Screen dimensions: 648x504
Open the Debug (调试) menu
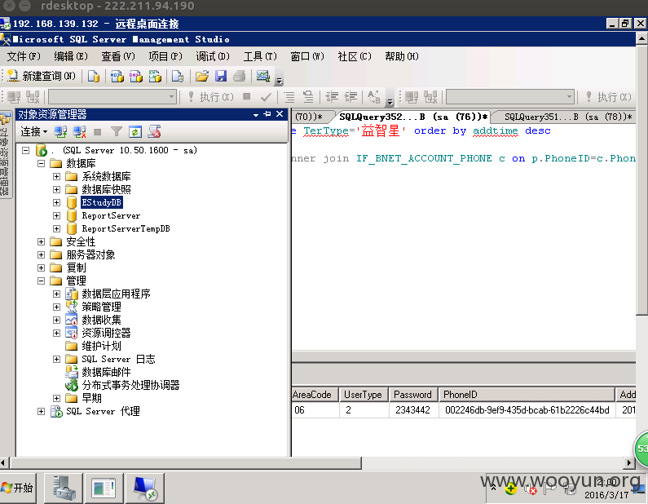click(x=213, y=56)
